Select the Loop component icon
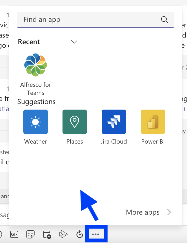The width and height of the screenshot is (187, 243). 47,234
